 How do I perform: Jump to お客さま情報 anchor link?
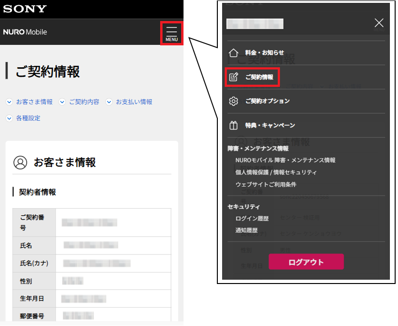tap(34, 102)
